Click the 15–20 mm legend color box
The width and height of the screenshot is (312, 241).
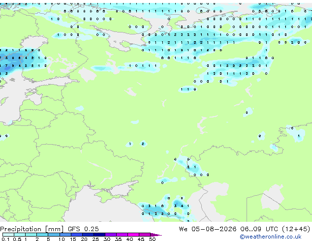[76, 235]
